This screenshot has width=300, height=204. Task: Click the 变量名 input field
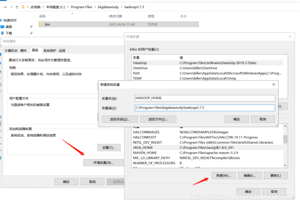(205, 98)
